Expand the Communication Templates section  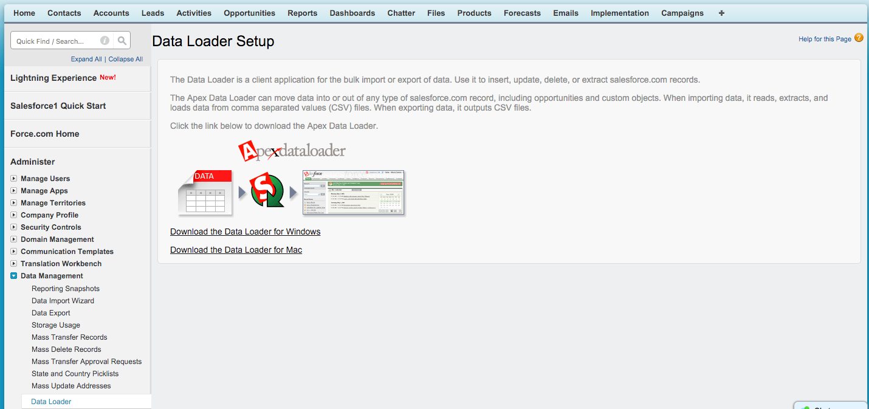click(14, 252)
